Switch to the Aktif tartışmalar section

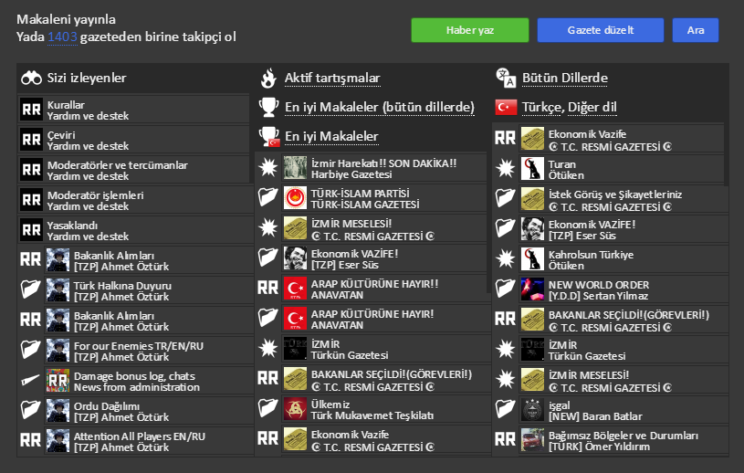(332, 79)
